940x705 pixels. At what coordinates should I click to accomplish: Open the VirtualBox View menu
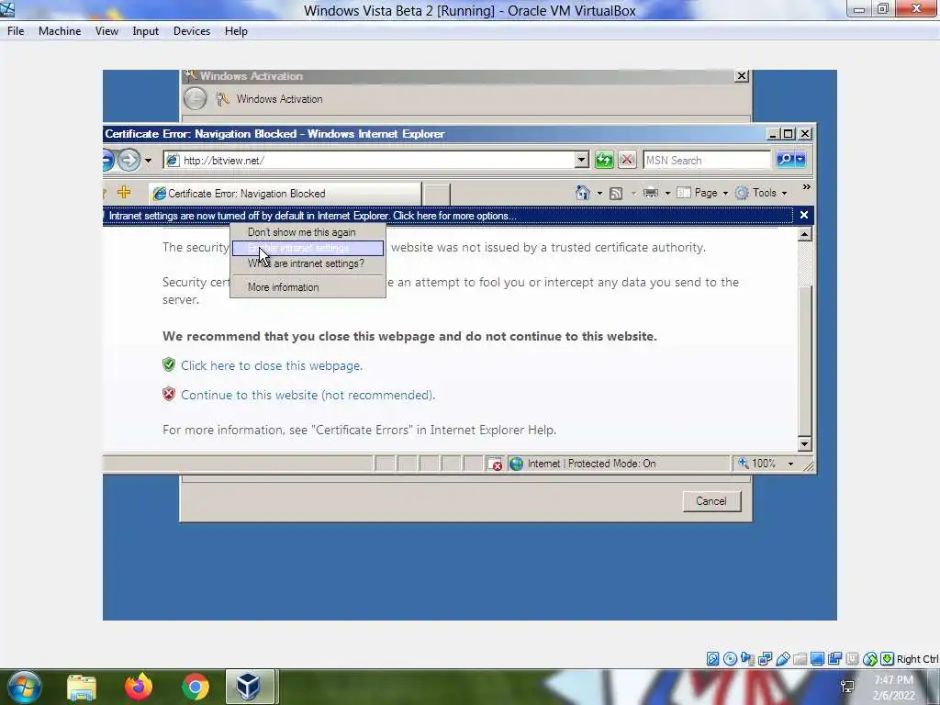[106, 31]
